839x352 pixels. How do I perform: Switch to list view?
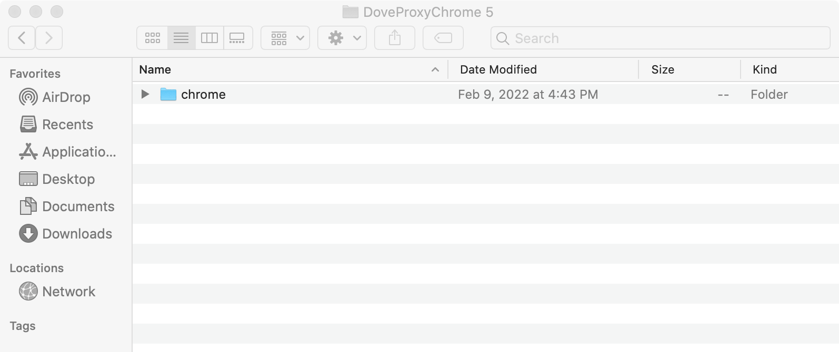tap(181, 38)
